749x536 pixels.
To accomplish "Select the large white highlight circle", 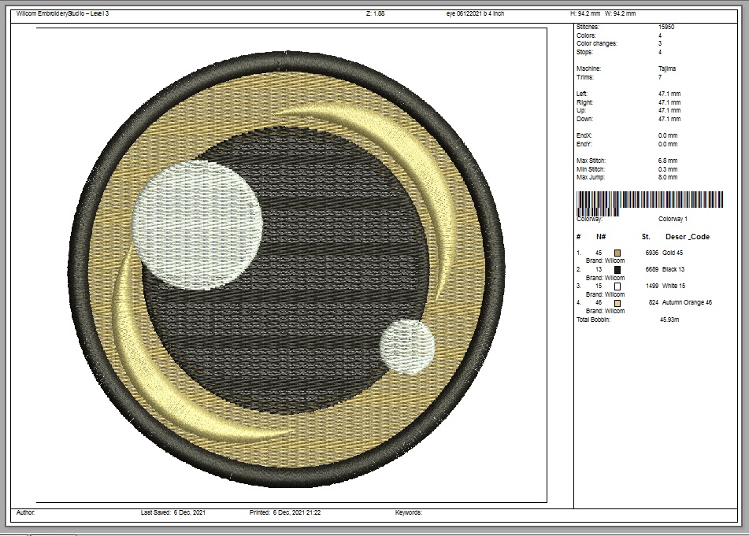I will 198,224.
